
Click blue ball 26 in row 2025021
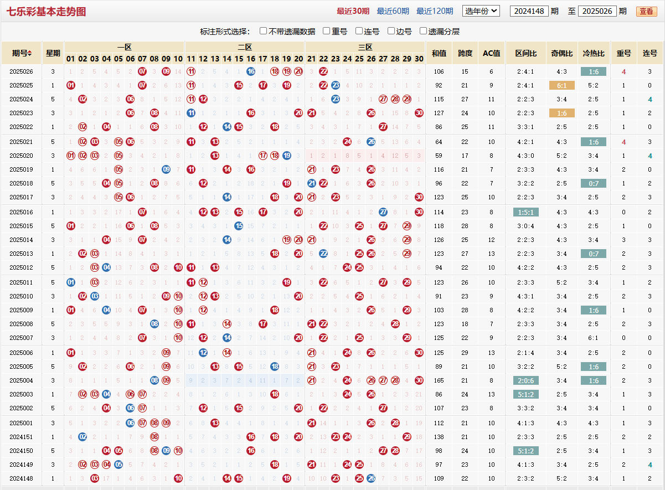(x=371, y=142)
